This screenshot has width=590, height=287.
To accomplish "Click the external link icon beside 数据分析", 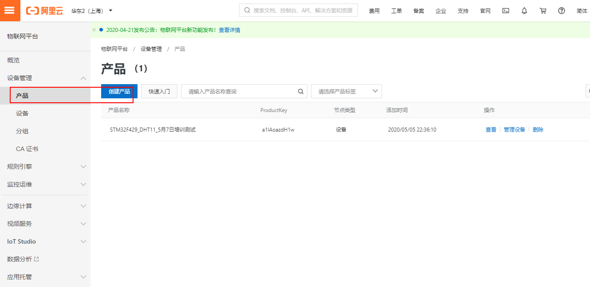I will click(x=37, y=259).
